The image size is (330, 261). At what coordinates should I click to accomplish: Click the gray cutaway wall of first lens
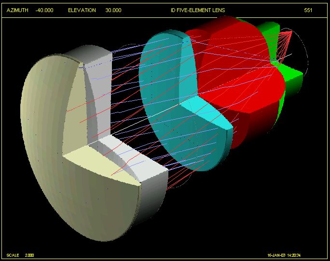coord(99,96)
